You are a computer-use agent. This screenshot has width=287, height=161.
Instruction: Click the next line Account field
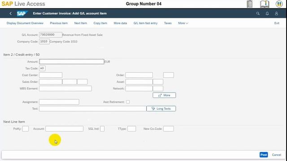pyautogui.click(x=64, y=129)
